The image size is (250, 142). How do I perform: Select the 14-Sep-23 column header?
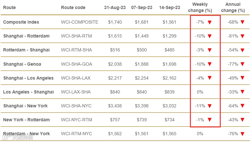pyautogui.click(x=169, y=7)
